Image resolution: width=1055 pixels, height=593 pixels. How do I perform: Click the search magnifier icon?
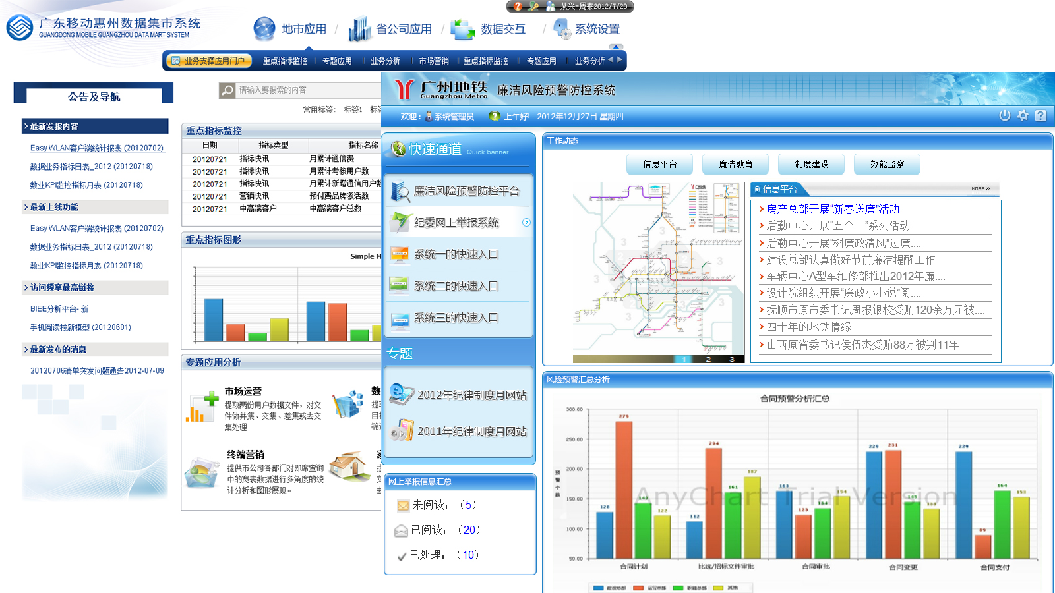227,90
